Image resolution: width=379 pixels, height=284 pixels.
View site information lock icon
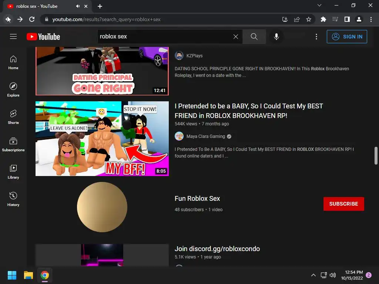point(47,19)
